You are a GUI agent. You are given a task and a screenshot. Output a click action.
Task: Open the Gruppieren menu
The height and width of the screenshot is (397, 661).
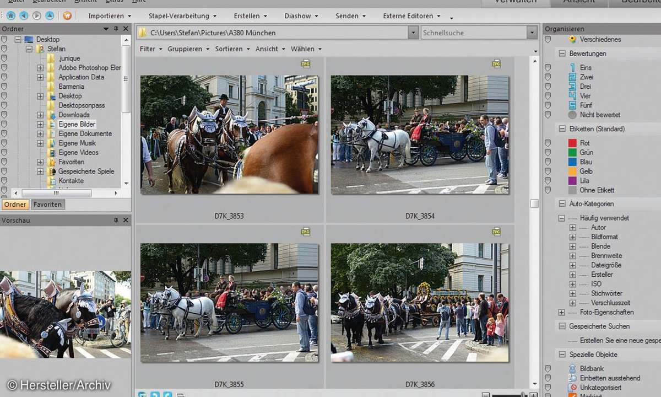point(188,49)
